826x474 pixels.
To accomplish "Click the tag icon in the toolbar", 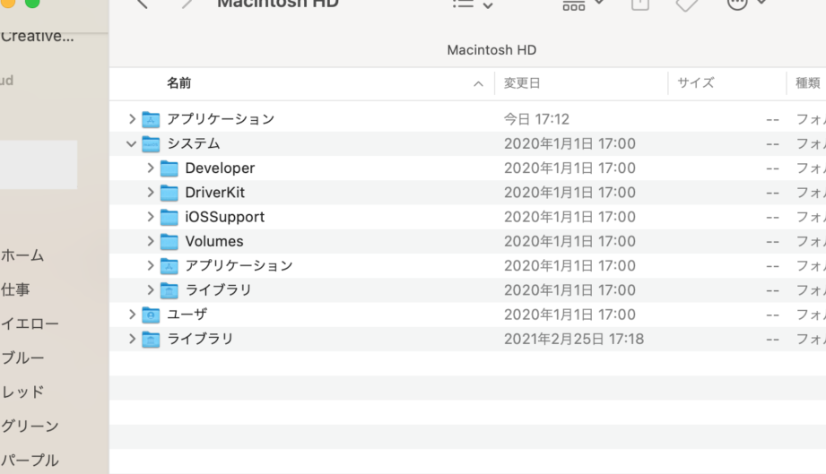I will (x=686, y=4).
